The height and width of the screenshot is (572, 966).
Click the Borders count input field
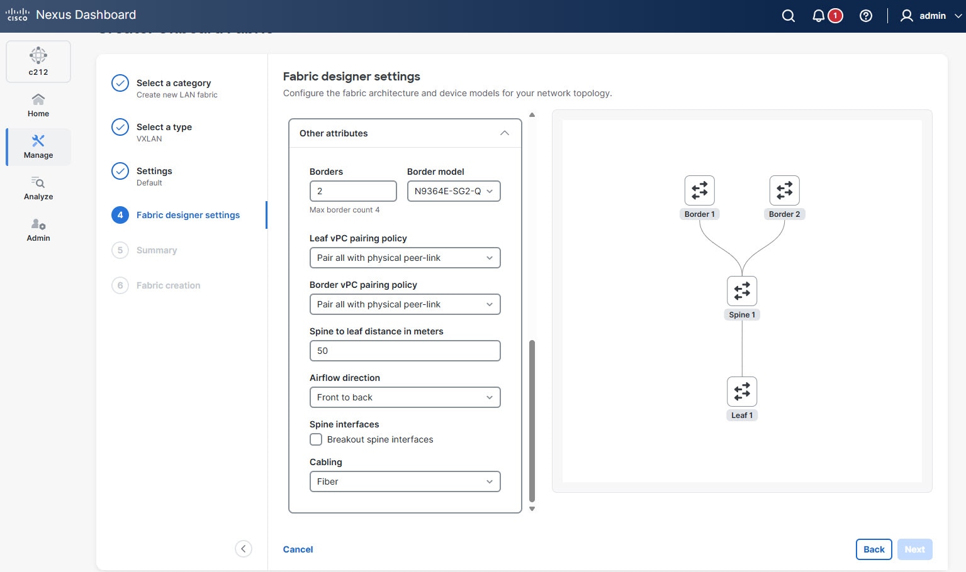[353, 191]
